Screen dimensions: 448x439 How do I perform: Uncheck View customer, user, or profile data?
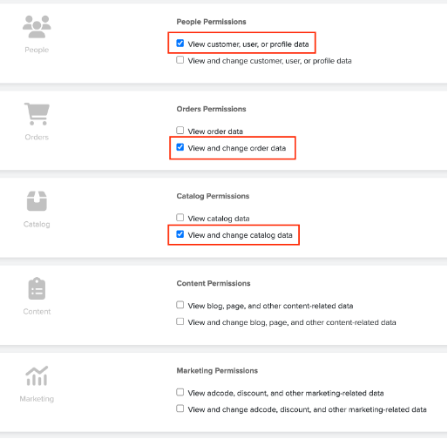tap(180, 44)
